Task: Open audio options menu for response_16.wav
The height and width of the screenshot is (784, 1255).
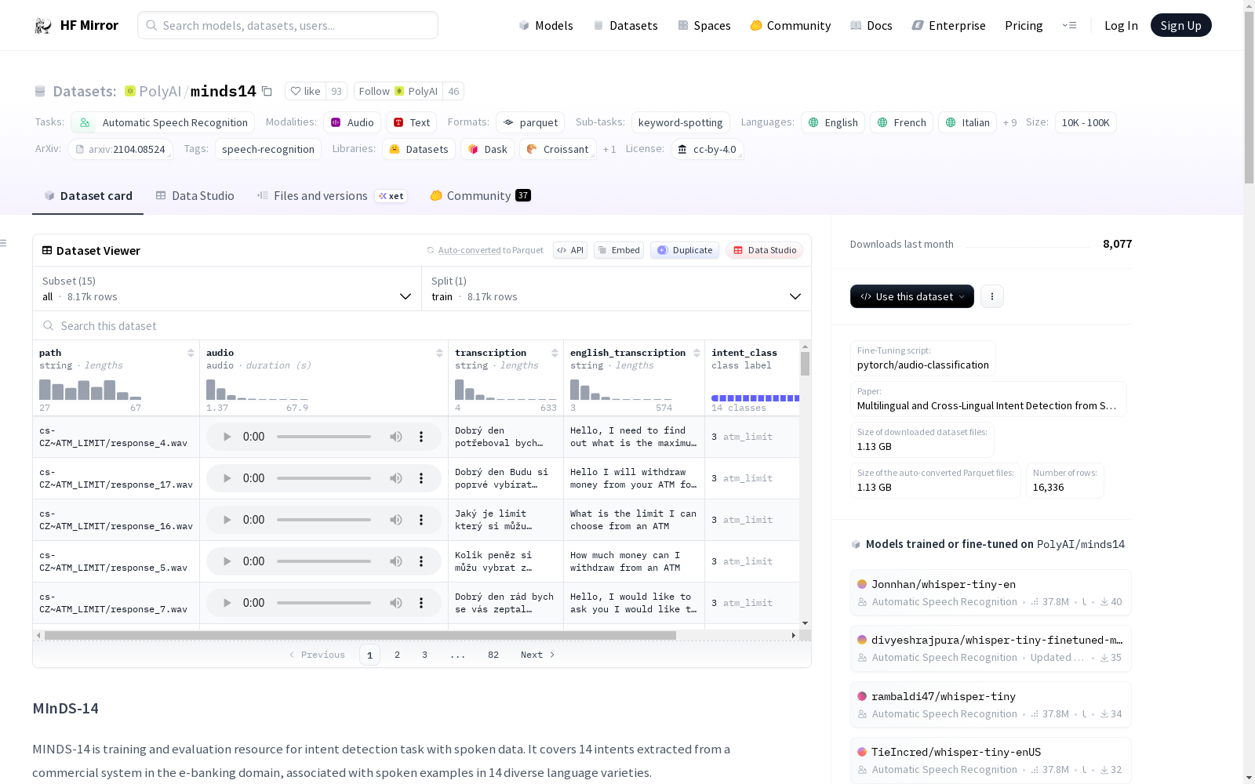Action: coord(421,520)
